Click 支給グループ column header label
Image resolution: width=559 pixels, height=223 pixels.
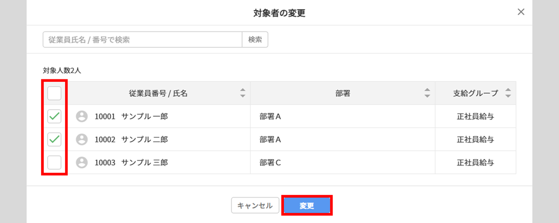[x=476, y=93]
